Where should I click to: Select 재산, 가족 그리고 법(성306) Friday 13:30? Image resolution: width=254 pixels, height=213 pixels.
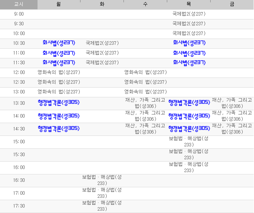click(232, 103)
